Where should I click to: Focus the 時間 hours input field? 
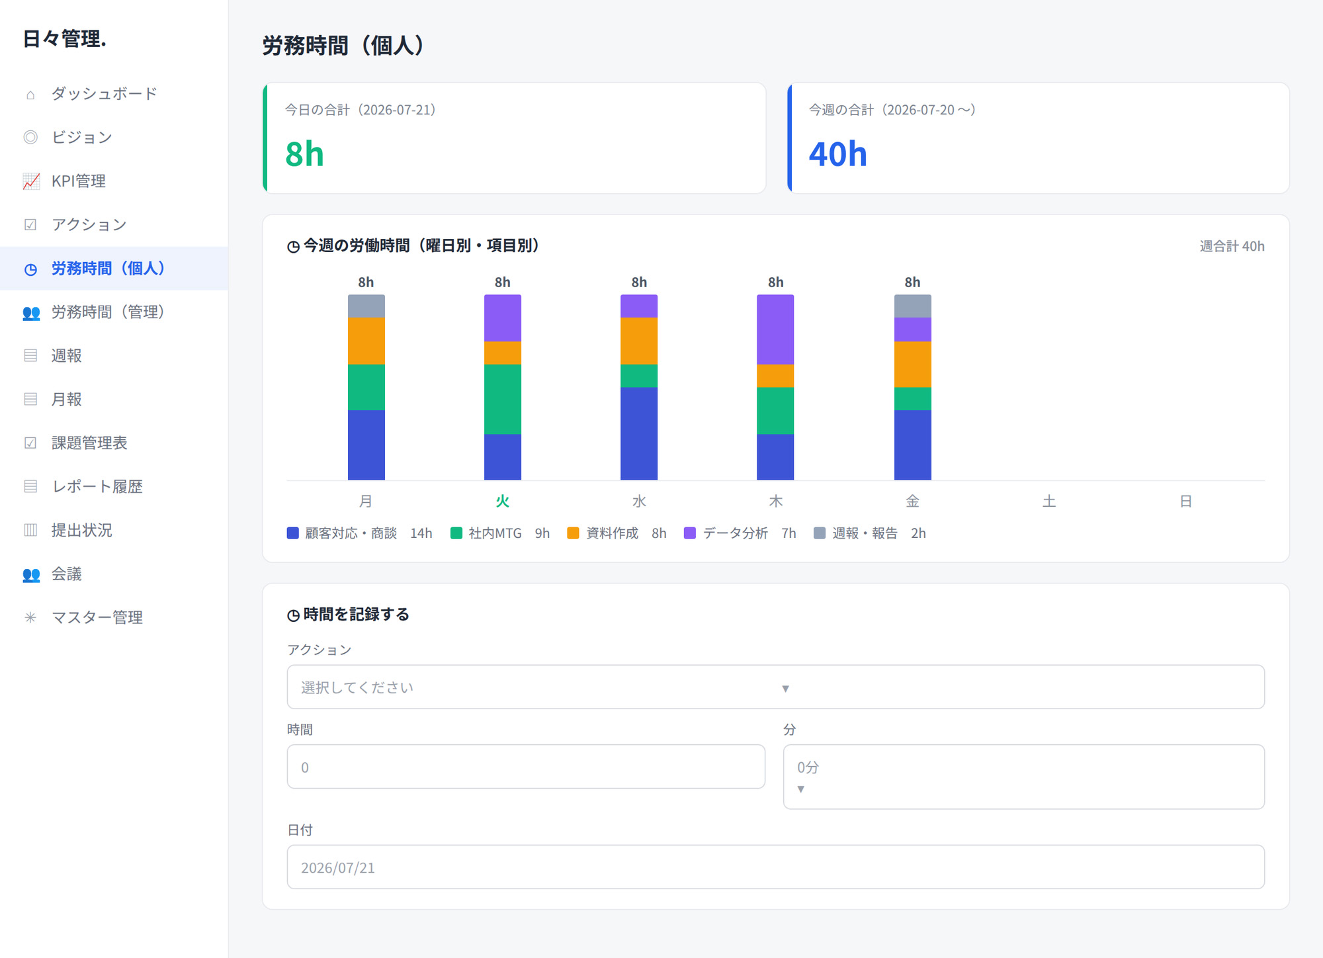pos(526,767)
